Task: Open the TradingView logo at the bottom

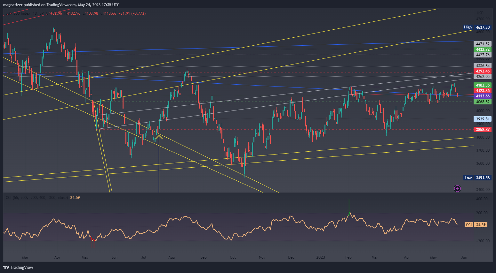Action: (18, 267)
